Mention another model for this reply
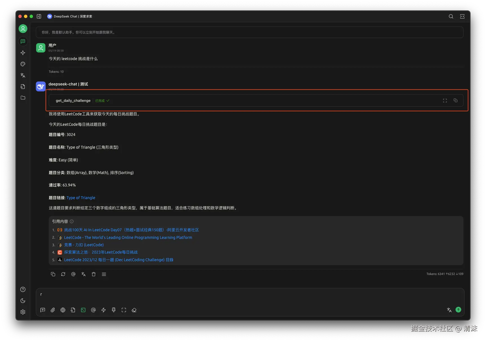 (73, 274)
